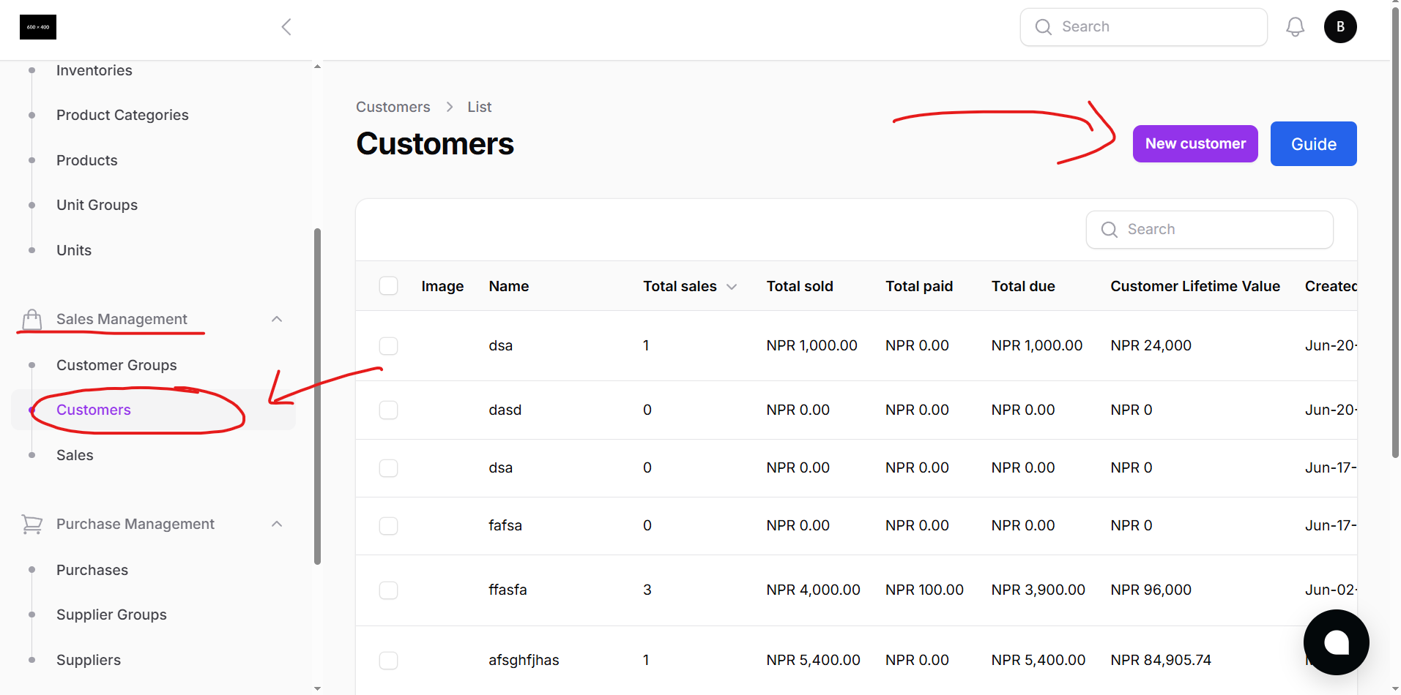Check the checkbox for the ffasfa customer
The width and height of the screenshot is (1401, 695).
pyautogui.click(x=388, y=590)
